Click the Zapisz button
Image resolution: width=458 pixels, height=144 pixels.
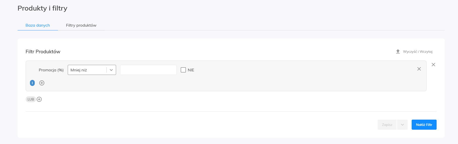point(387,125)
